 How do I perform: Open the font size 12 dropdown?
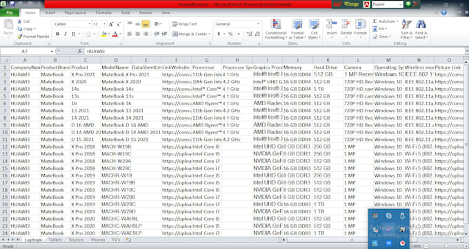pyautogui.click(x=104, y=24)
